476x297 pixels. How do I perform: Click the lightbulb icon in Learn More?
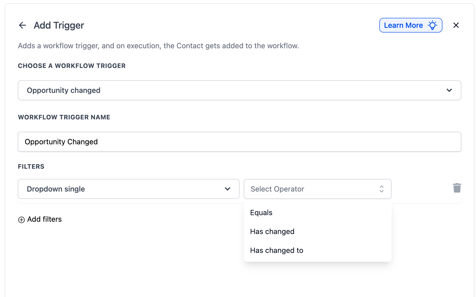coord(432,25)
